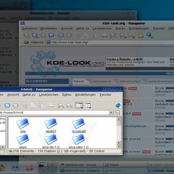Open the 3iar folder
Viewport: 174px width, 174px height.
(23, 126)
